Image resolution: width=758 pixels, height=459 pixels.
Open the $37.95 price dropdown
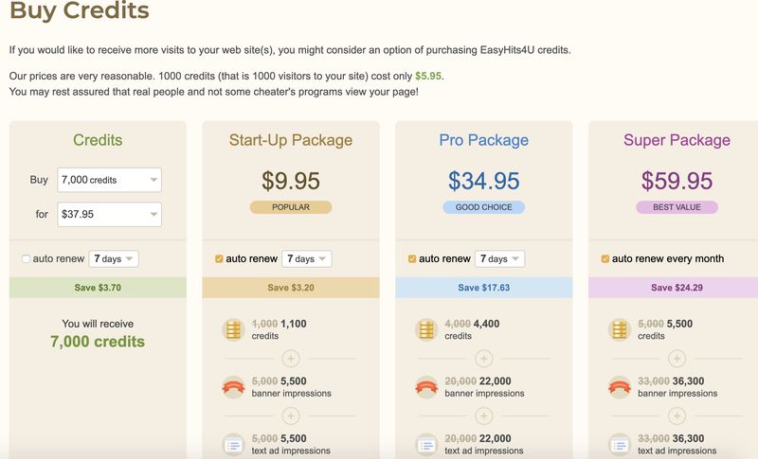(110, 215)
